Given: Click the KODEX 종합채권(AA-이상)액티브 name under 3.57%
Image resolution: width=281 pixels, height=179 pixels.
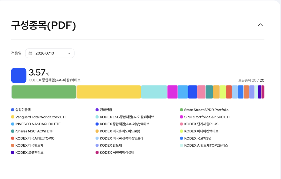Looking at the screenshot, I should tap(55, 80).
